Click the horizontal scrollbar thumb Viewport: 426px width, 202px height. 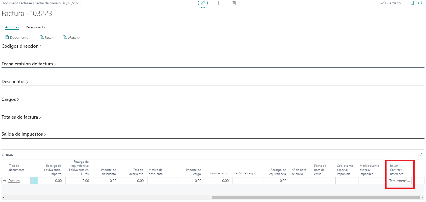tap(316, 197)
